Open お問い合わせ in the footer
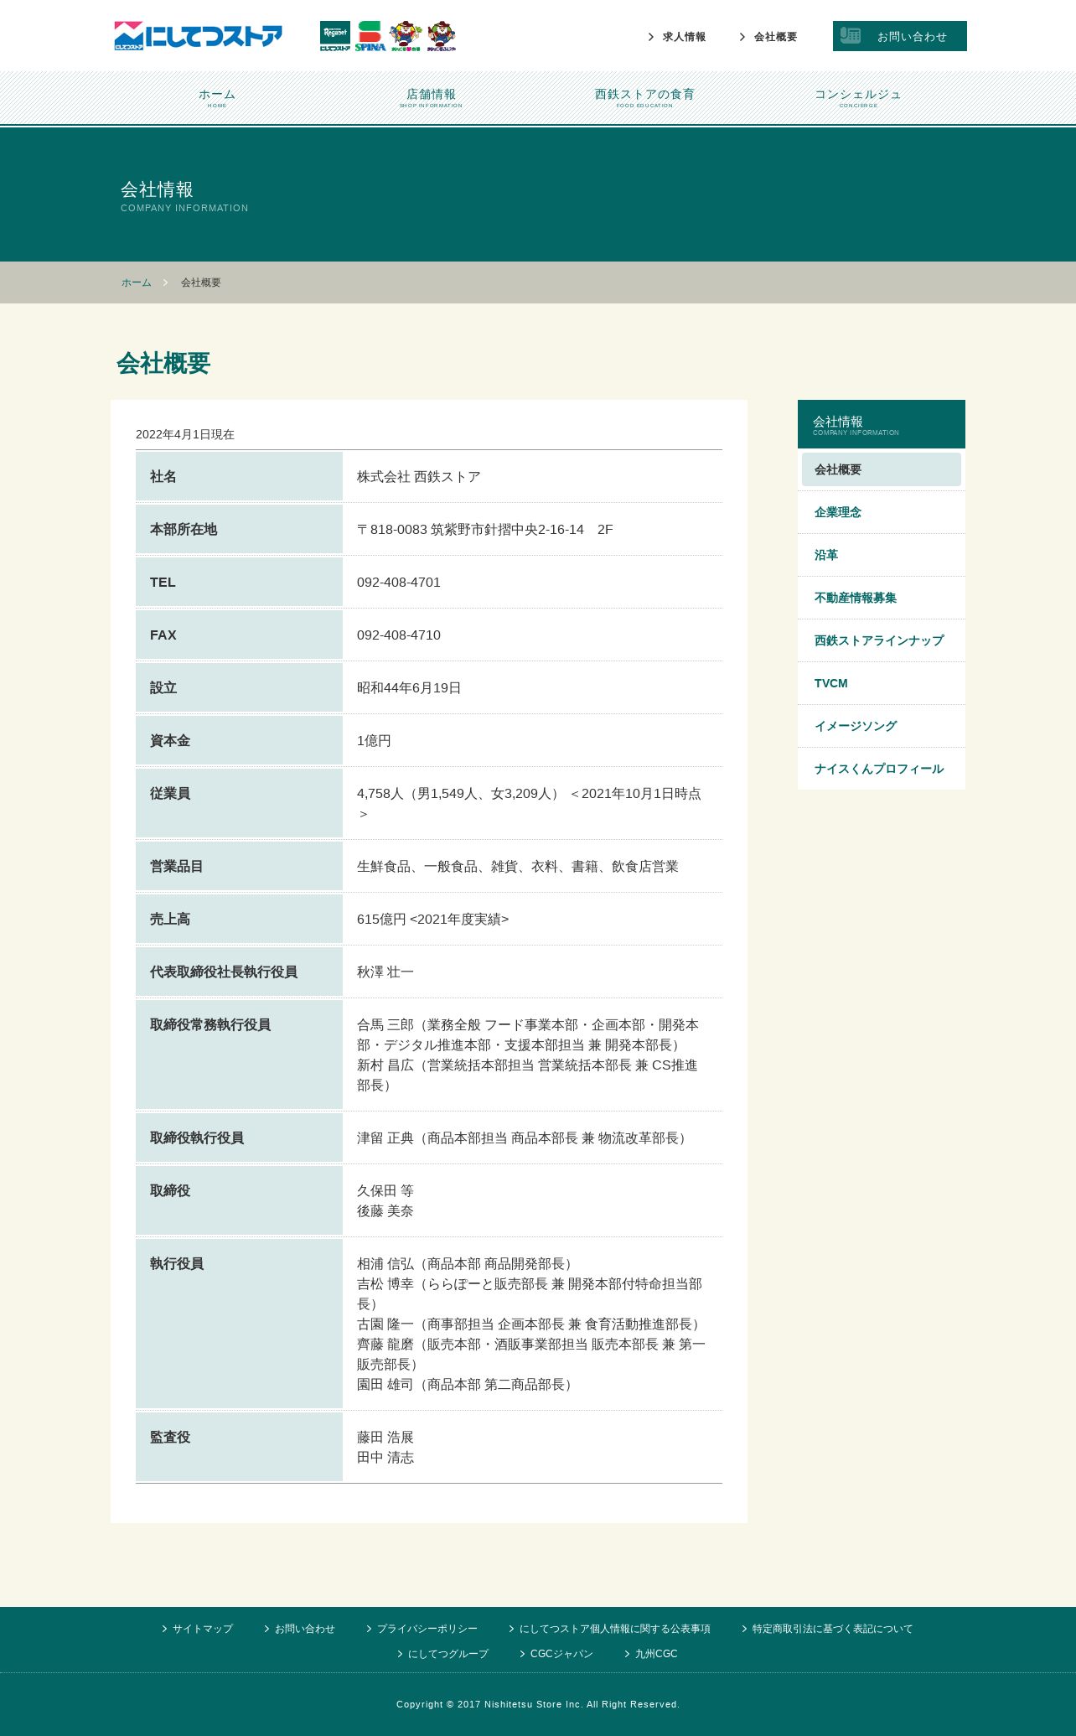 (305, 1629)
